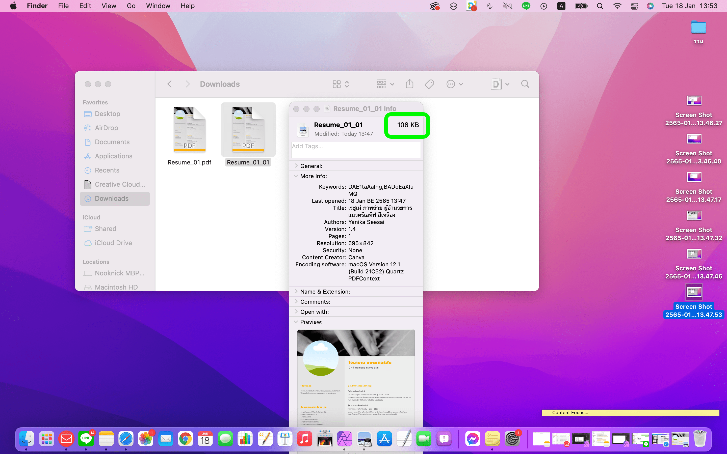Screen dimensions: 727x454
Task: Select Documents in the Favorites sidebar
Action: click(112, 142)
